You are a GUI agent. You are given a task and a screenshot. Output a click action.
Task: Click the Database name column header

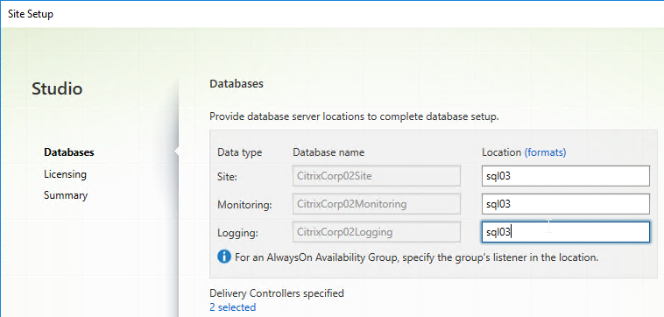(x=328, y=152)
